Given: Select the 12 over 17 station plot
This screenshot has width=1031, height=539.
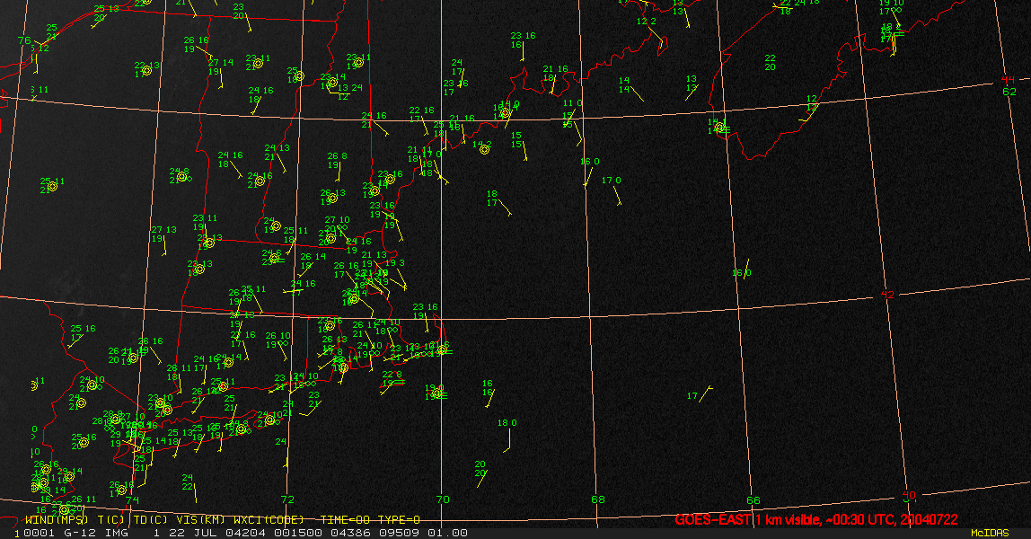Looking at the screenshot, I should pos(809,108).
